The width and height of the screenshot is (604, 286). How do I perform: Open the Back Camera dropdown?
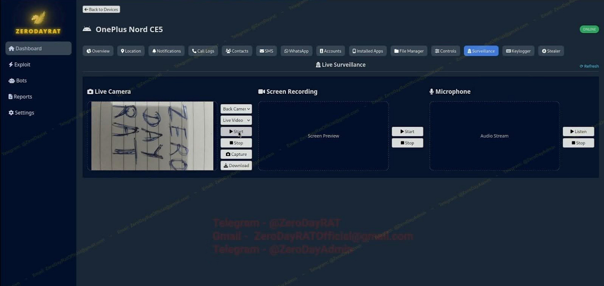click(236, 109)
